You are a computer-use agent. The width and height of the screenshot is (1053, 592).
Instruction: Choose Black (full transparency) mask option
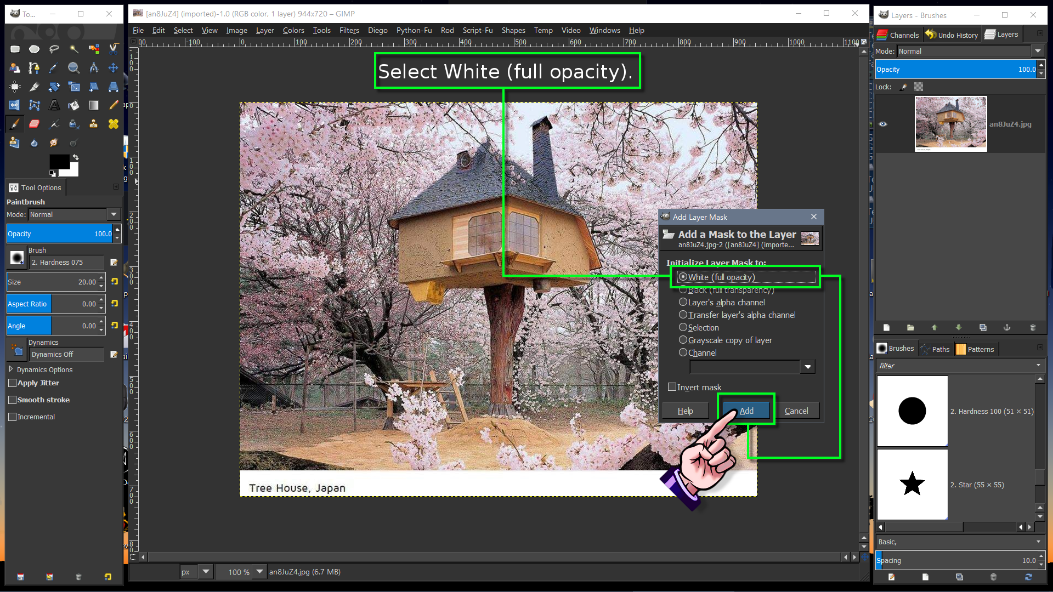coord(727,290)
